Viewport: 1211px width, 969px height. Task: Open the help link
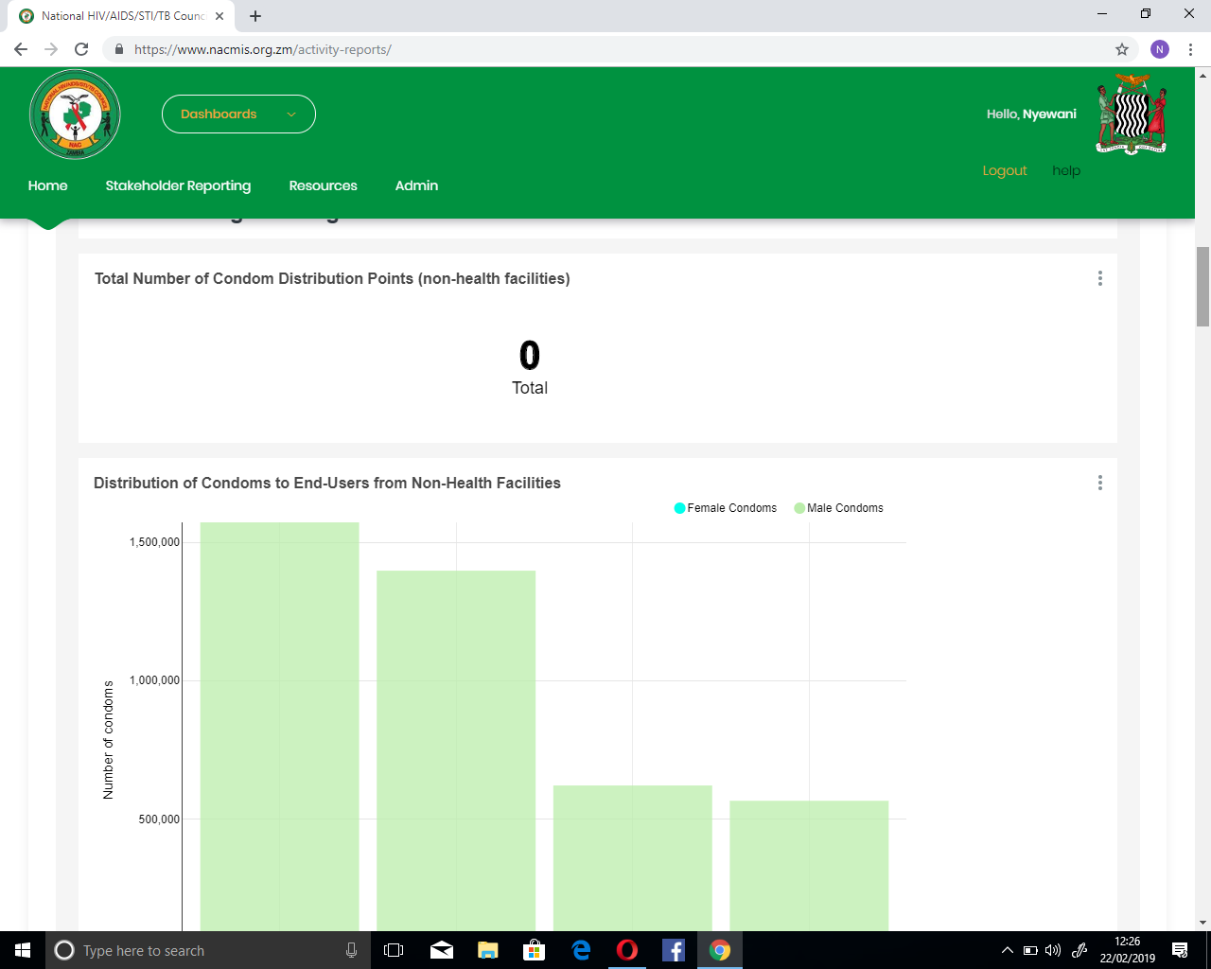pos(1066,170)
